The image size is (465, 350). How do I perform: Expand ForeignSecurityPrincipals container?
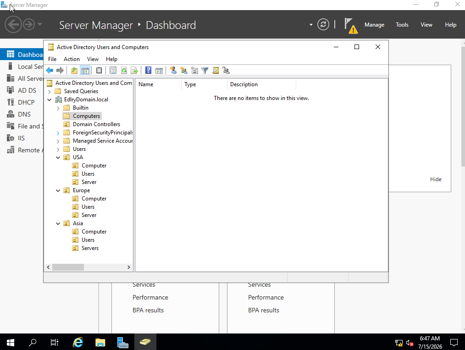point(58,133)
